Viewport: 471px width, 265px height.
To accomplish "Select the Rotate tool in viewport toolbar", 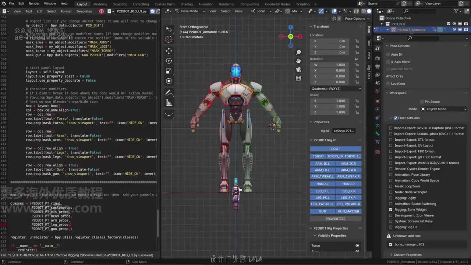I will point(169,61).
